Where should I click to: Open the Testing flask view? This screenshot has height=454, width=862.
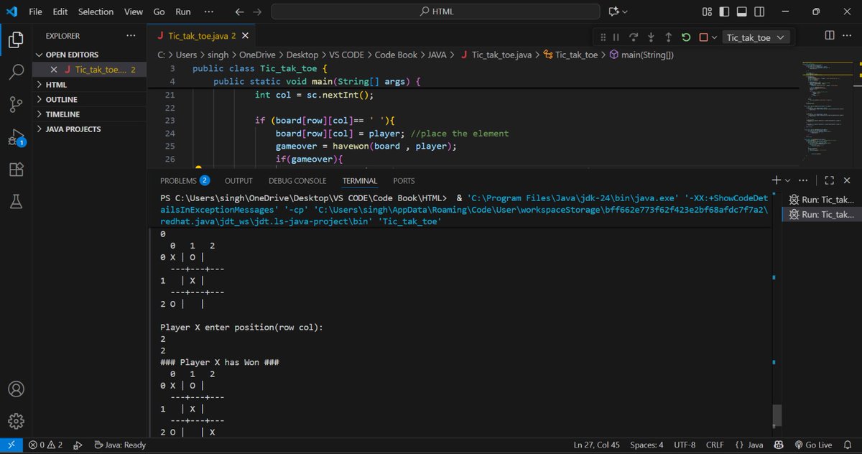pos(16,202)
